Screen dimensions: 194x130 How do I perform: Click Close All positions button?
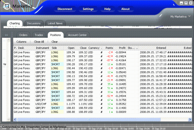(x=39, y=42)
